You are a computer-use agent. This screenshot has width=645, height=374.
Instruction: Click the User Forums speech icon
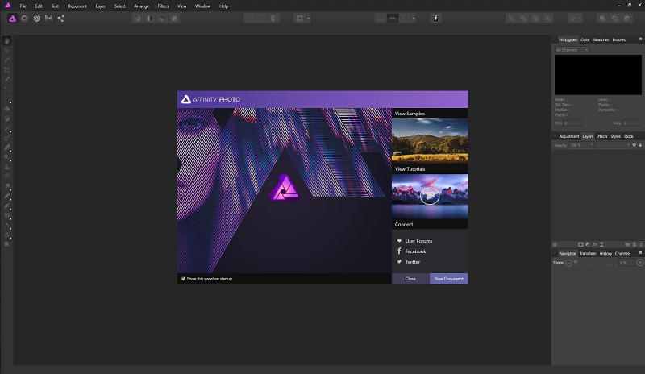pyautogui.click(x=399, y=241)
